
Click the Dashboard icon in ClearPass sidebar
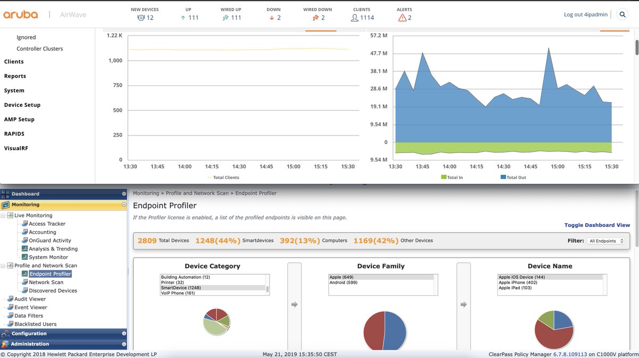coord(6,194)
